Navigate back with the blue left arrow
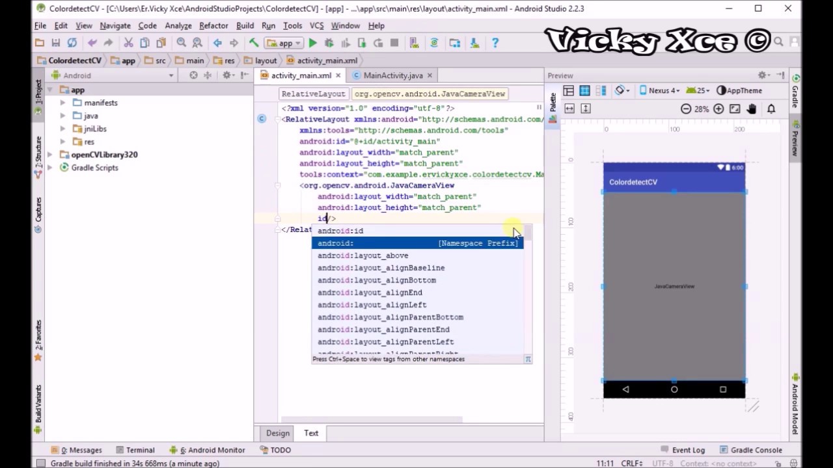Screen dimensions: 833x468 click(217, 43)
